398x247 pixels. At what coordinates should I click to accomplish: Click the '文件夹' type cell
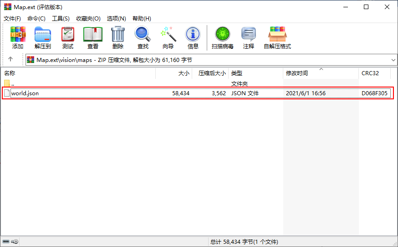click(240, 83)
